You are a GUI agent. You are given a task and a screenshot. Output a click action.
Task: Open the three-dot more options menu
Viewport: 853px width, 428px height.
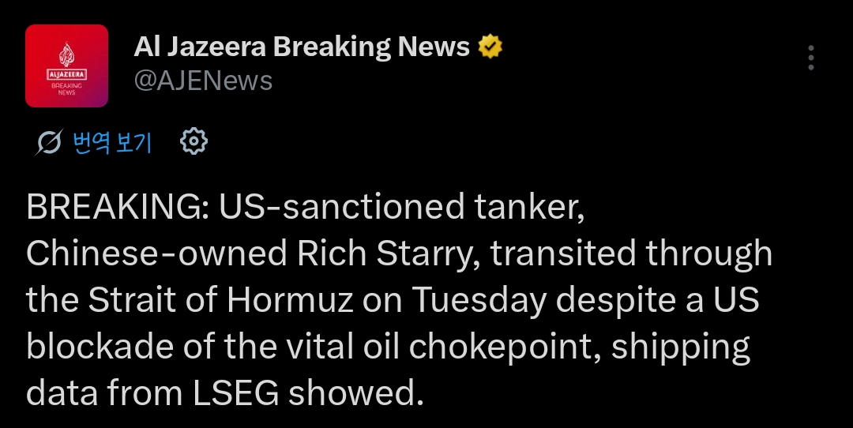coord(811,58)
